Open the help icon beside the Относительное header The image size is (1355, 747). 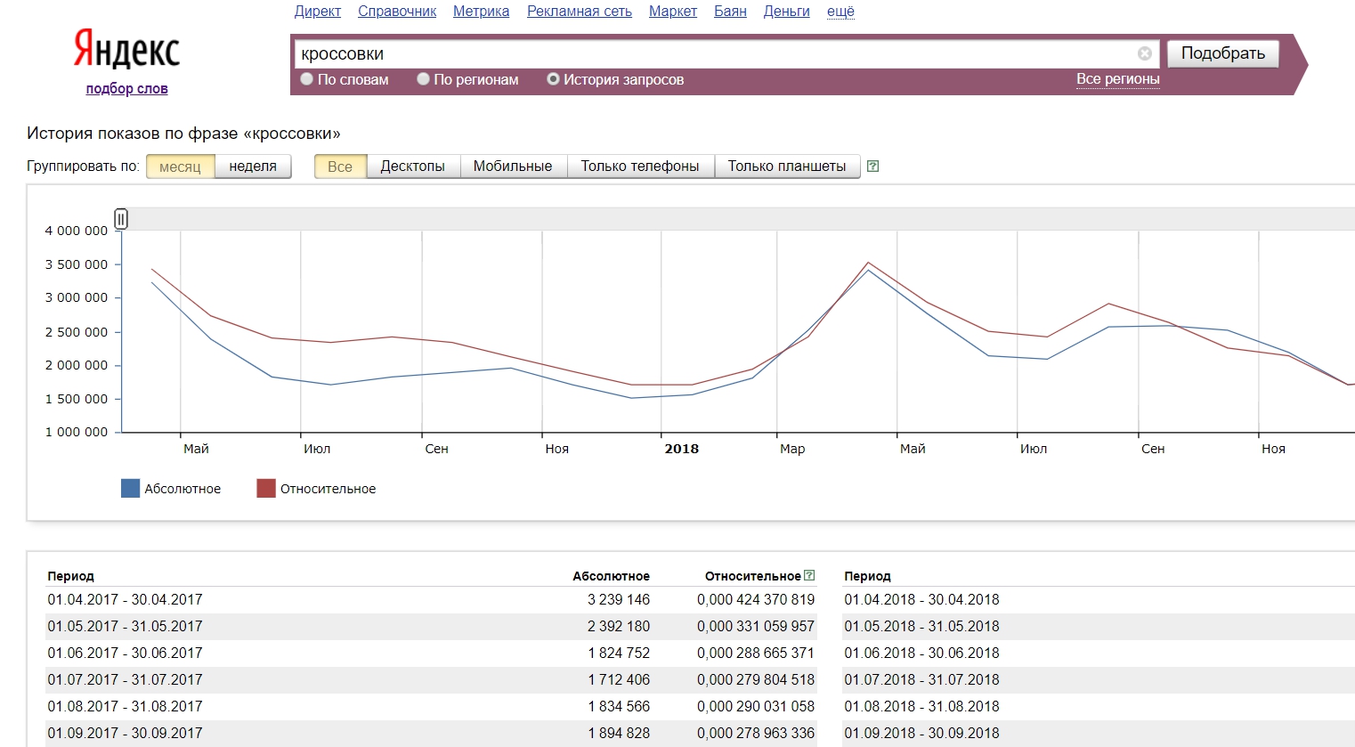(809, 575)
